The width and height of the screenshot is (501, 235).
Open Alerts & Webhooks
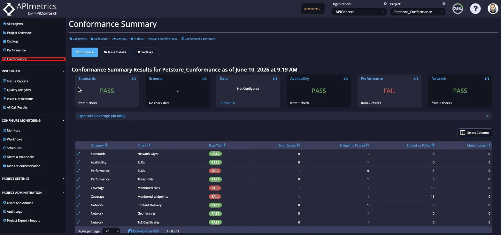click(x=19, y=157)
